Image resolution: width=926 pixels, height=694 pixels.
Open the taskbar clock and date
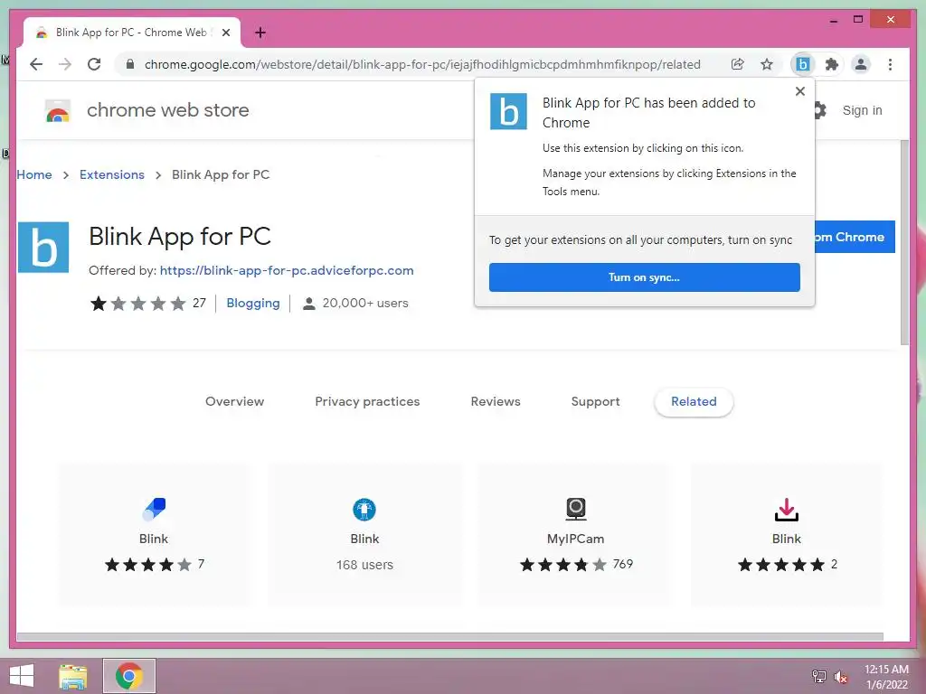point(886,677)
